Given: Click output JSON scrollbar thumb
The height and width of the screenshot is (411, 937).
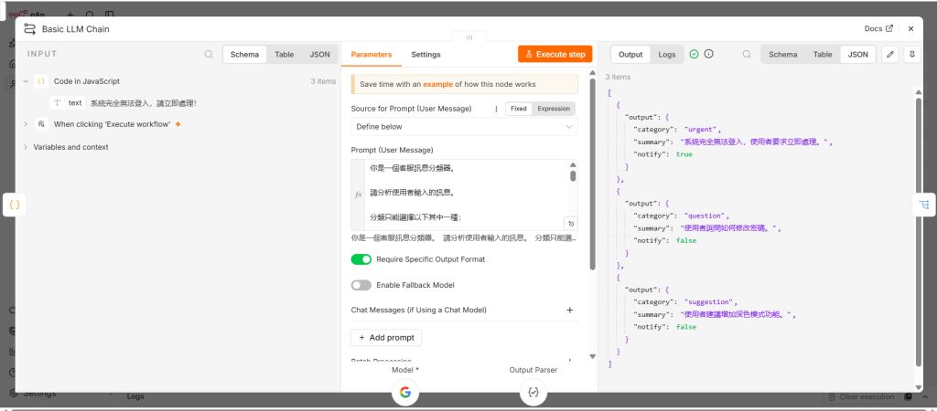Looking at the screenshot, I should tap(919, 231).
